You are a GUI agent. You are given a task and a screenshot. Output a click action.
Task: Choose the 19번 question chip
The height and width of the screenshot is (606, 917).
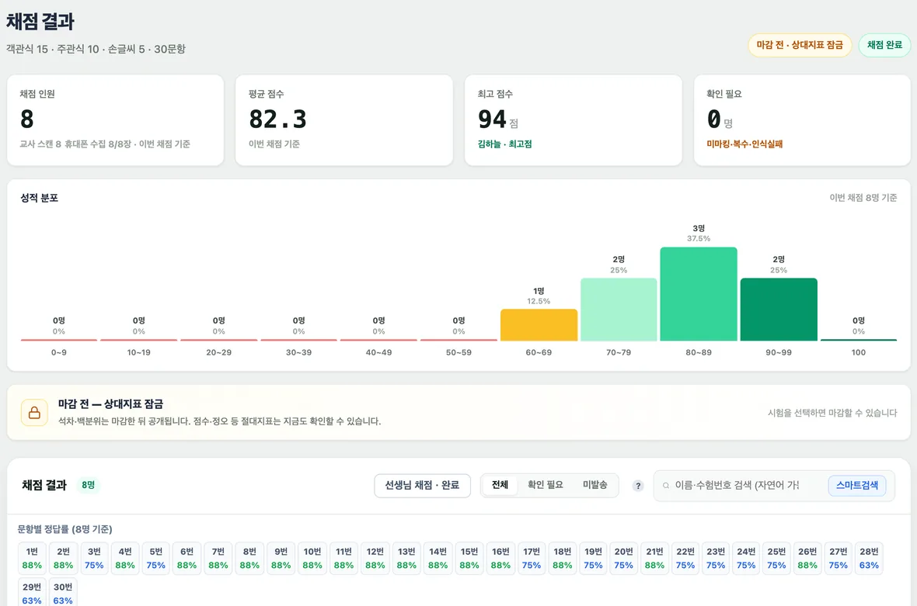coord(593,558)
